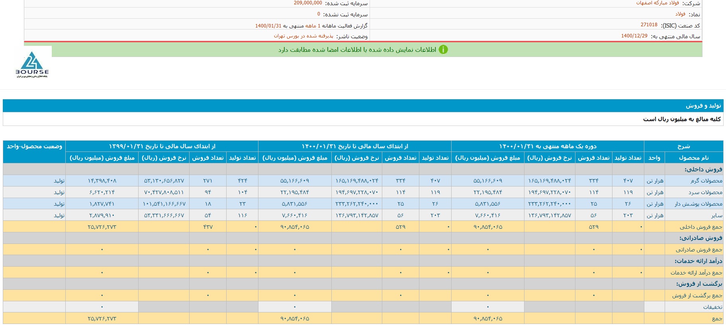Click sales count '۲۷۱'
Screen dimensions: 726x328
[207, 181]
